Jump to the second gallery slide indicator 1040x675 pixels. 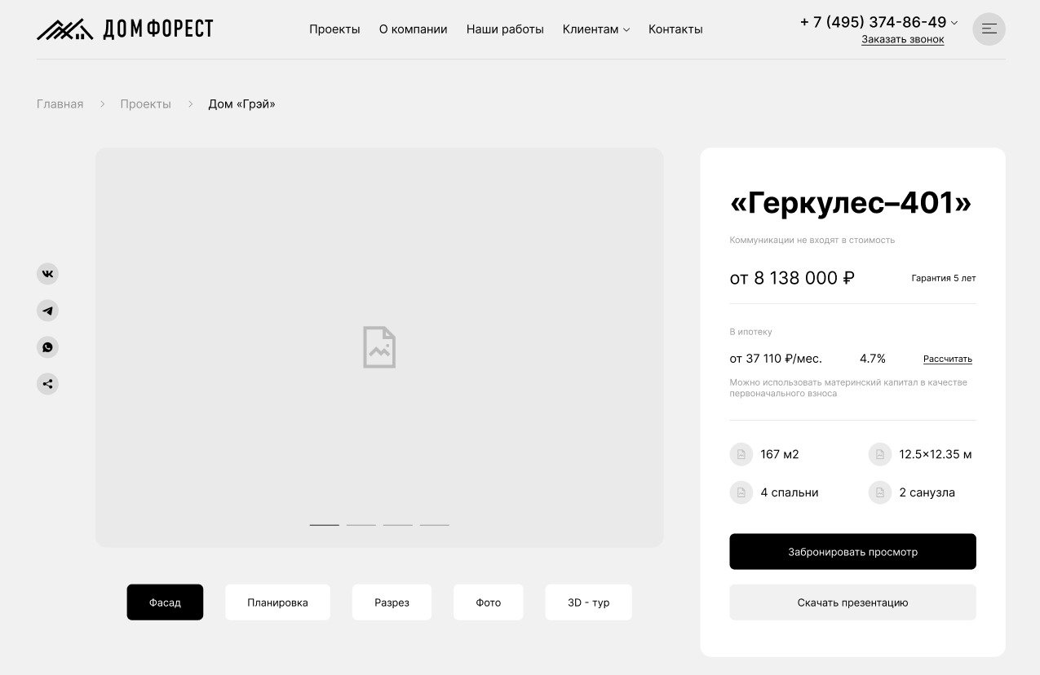361,525
